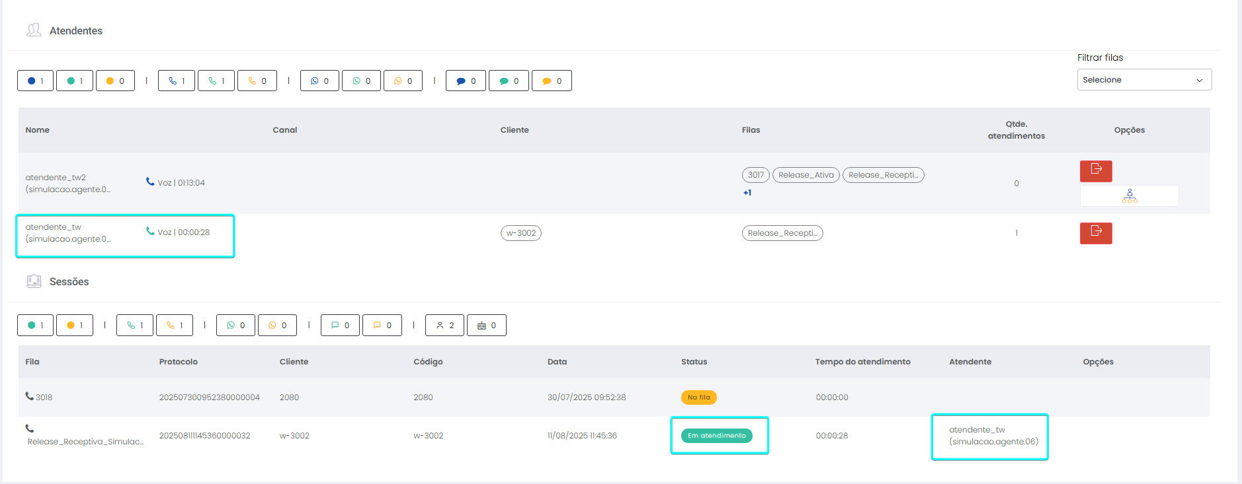The height and width of the screenshot is (484, 1242).
Task: Click the Release_Ativa queue tag
Action: [806, 175]
